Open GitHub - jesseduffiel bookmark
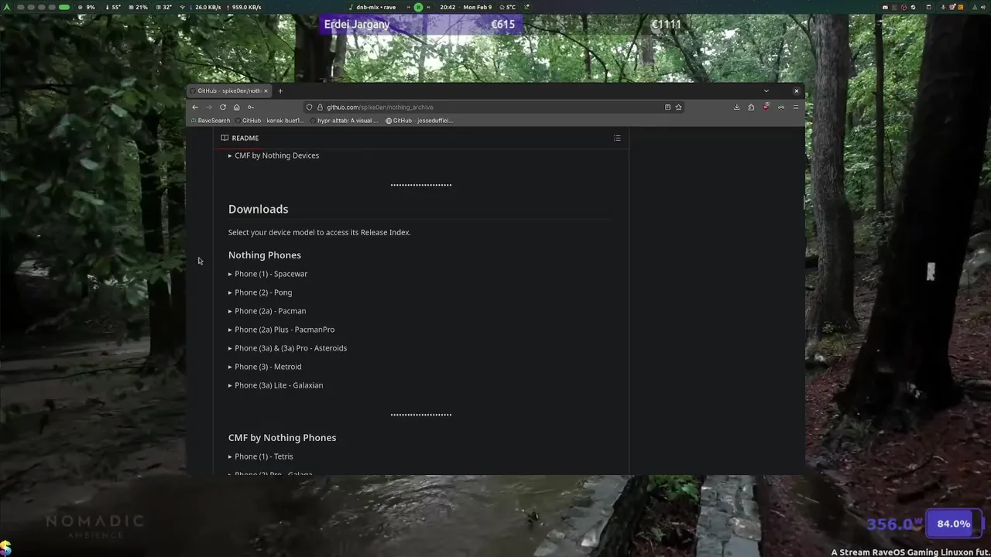This screenshot has width=991, height=557. (420, 121)
